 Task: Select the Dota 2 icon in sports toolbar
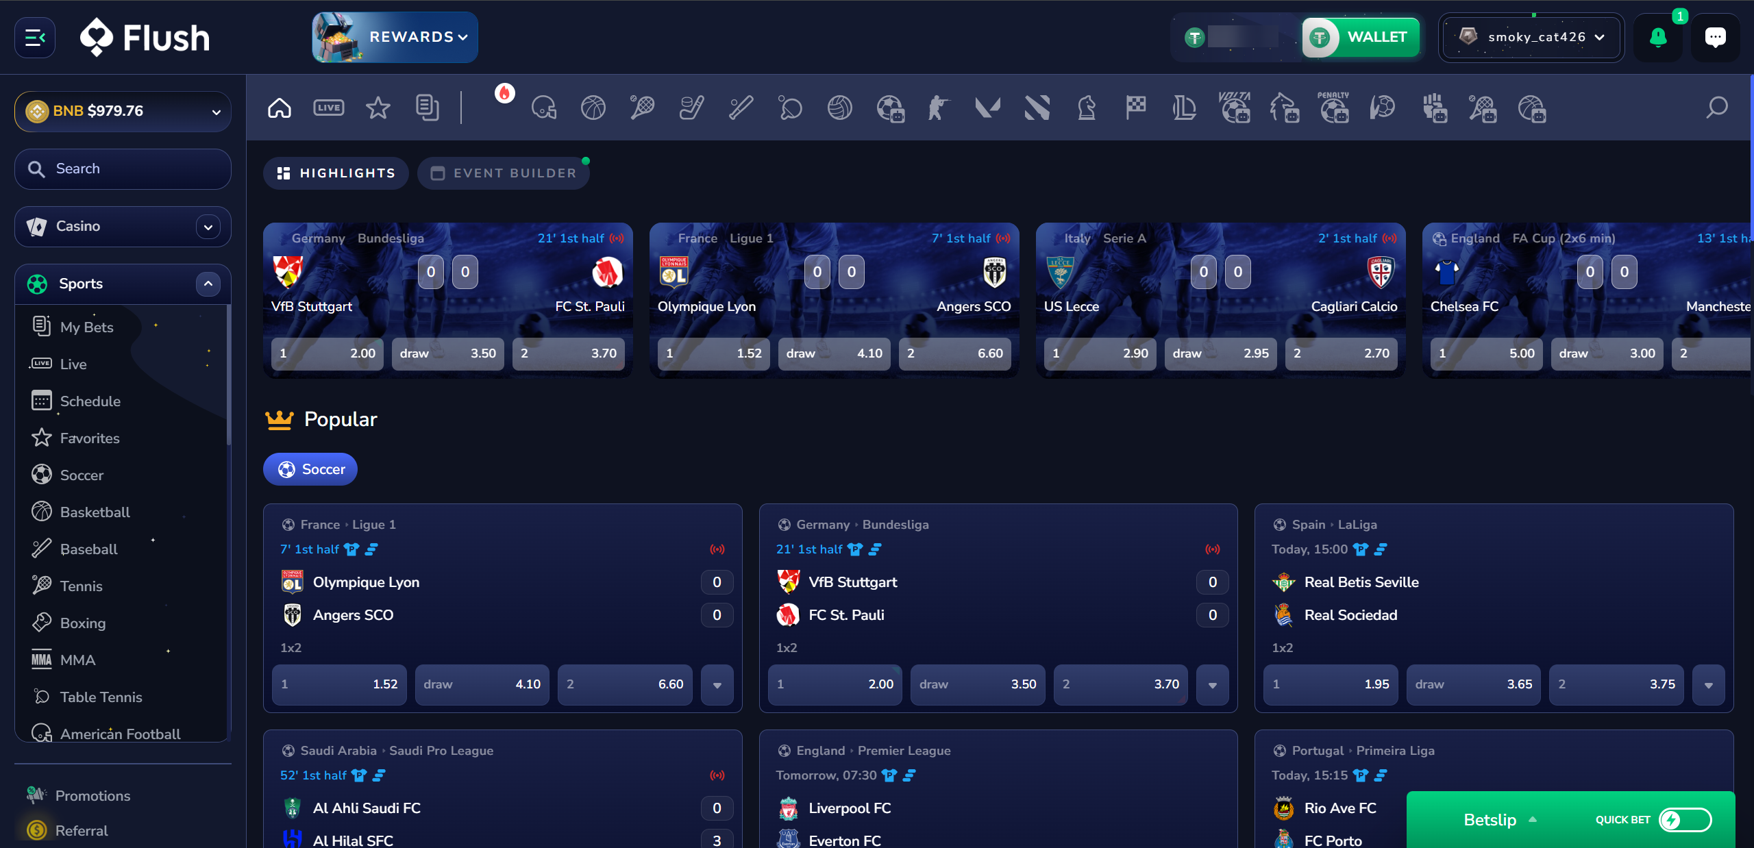click(1037, 108)
